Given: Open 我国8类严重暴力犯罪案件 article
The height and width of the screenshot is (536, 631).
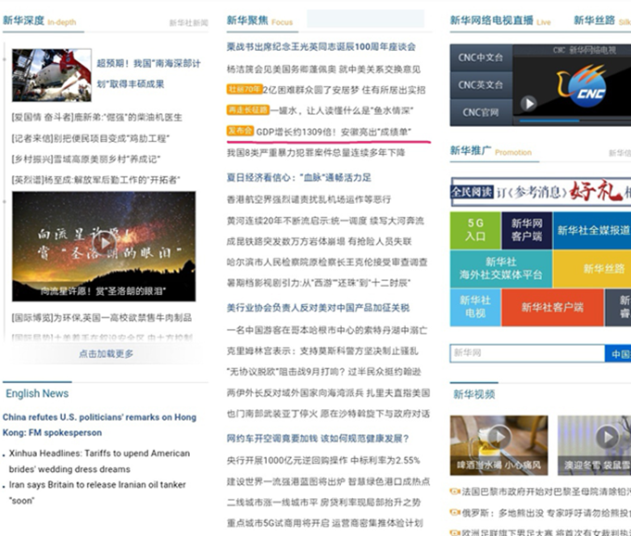Looking at the screenshot, I should 316,153.
